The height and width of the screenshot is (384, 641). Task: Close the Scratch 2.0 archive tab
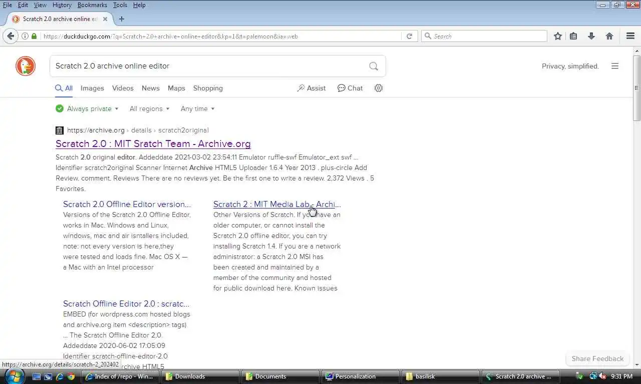click(x=105, y=19)
